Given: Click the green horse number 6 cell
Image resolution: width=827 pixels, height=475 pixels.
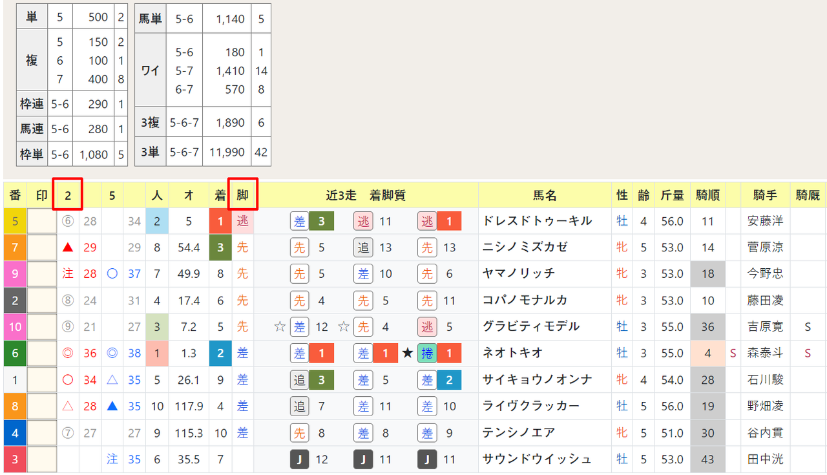Looking at the screenshot, I should (x=15, y=353).
